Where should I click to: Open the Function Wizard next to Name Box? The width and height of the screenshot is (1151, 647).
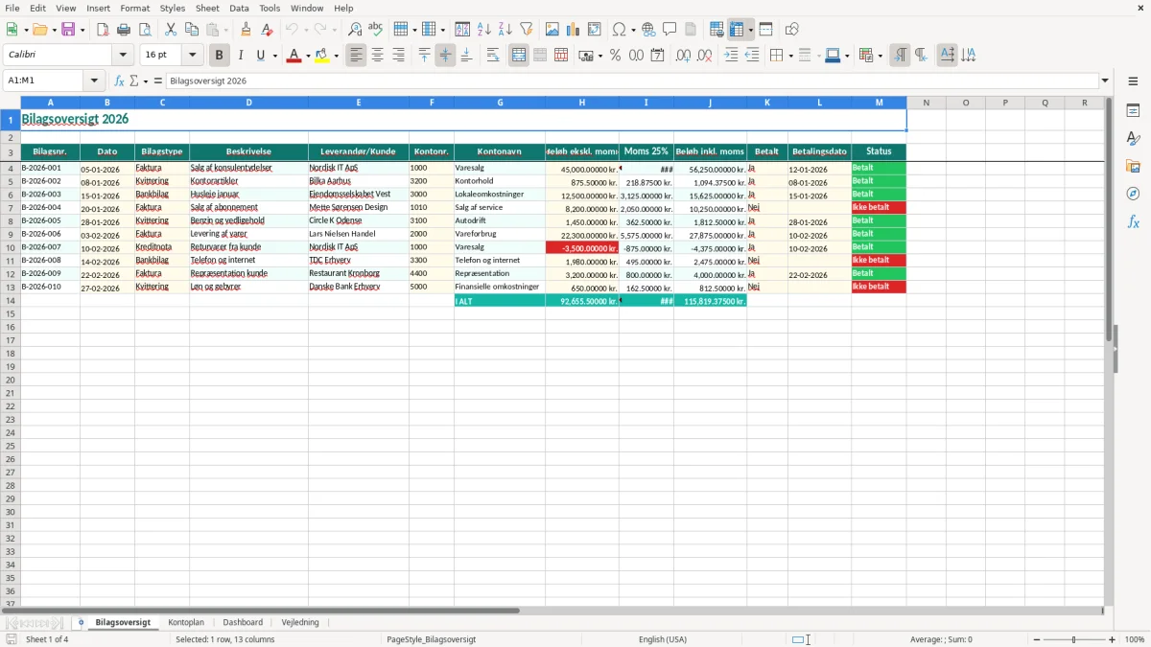[120, 81]
